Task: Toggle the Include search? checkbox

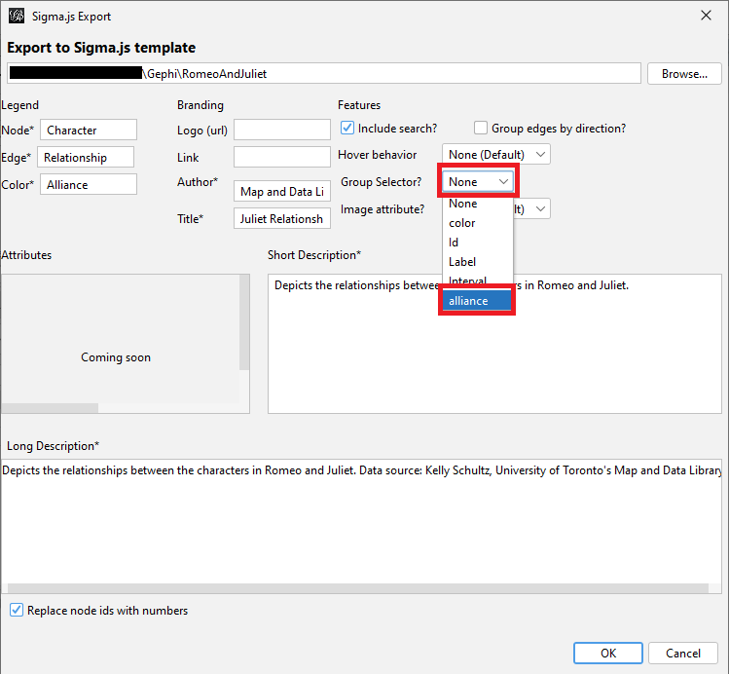Action: tap(346, 128)
